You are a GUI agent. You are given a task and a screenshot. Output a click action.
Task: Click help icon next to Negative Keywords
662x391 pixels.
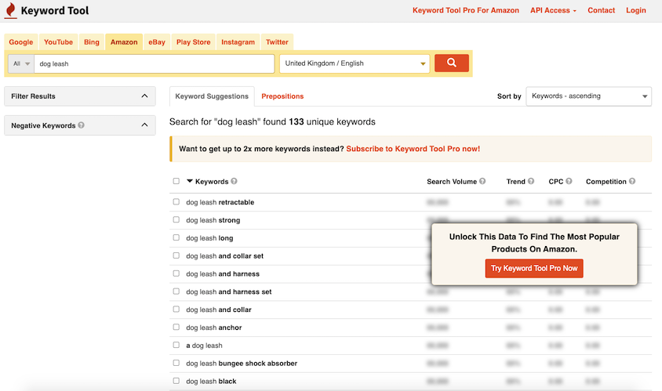click(x=82, y=125)
